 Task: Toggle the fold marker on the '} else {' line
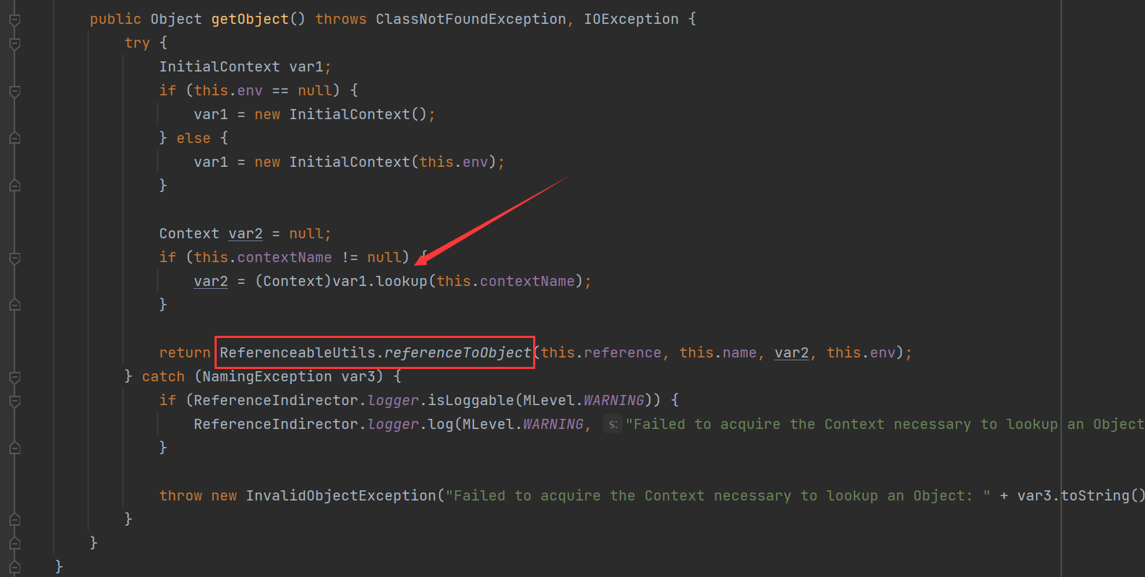14,139
